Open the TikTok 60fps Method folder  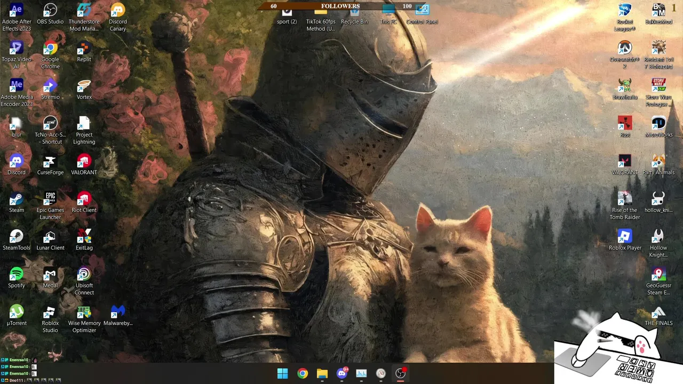tap(321, 18)
